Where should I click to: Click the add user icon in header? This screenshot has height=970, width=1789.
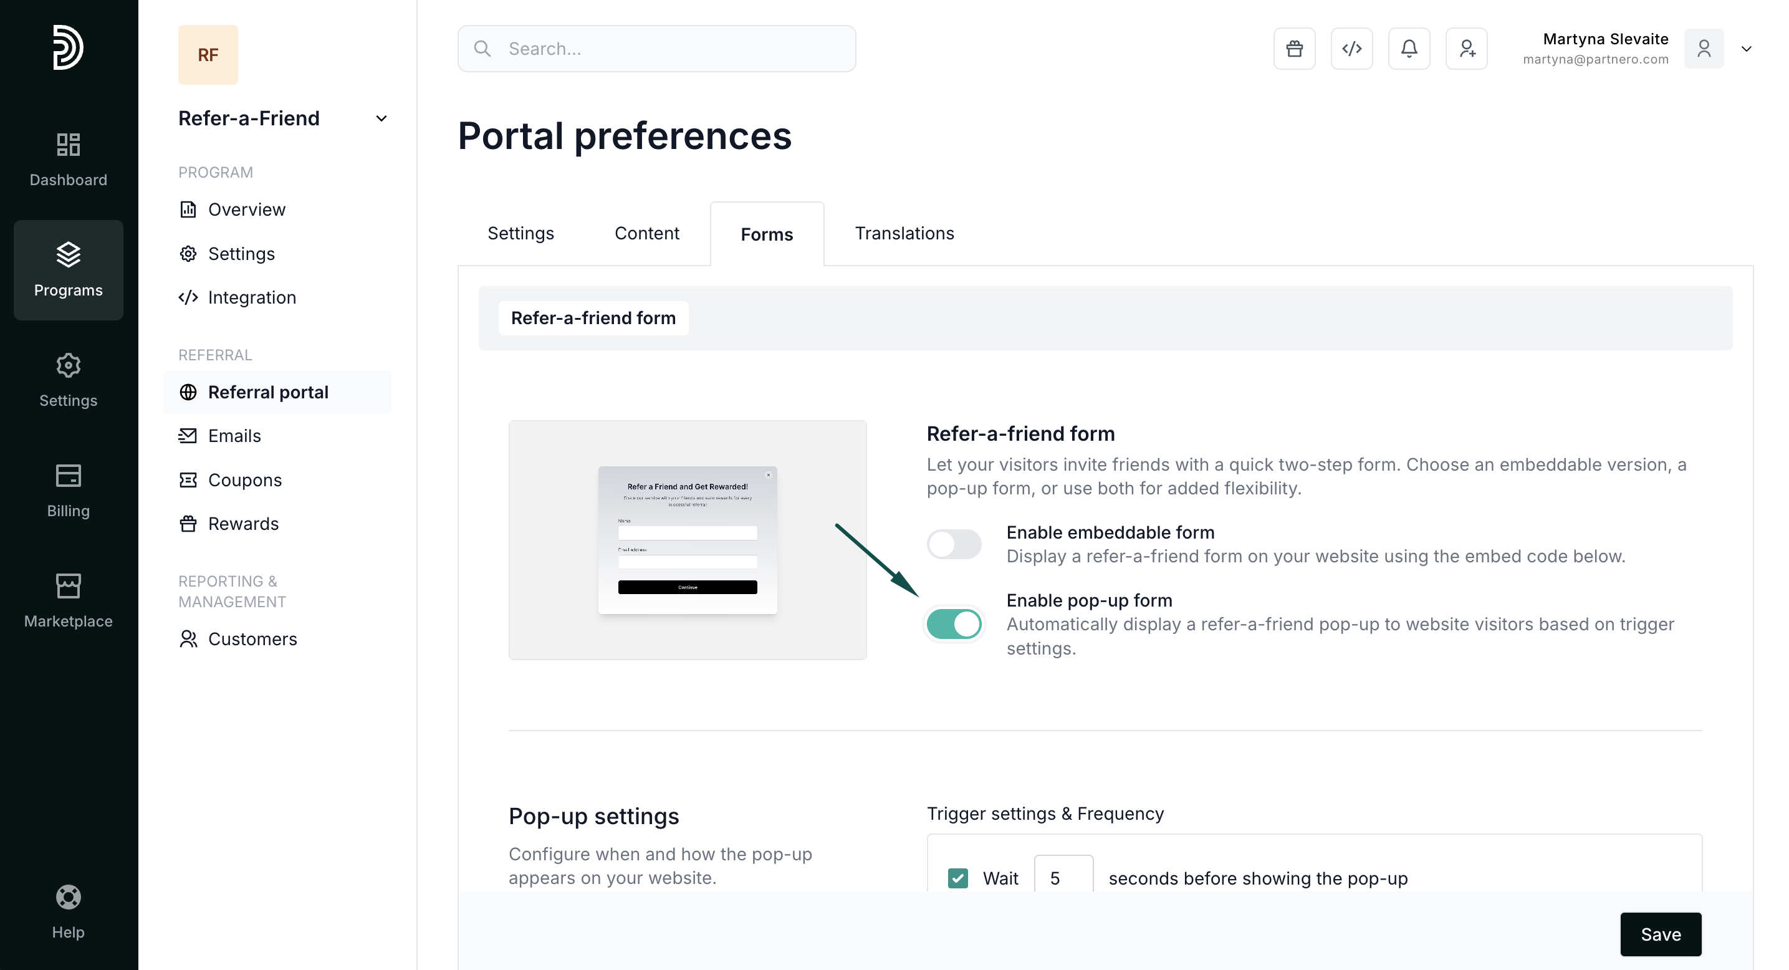pyautogui.click(x=1466, y=49)
